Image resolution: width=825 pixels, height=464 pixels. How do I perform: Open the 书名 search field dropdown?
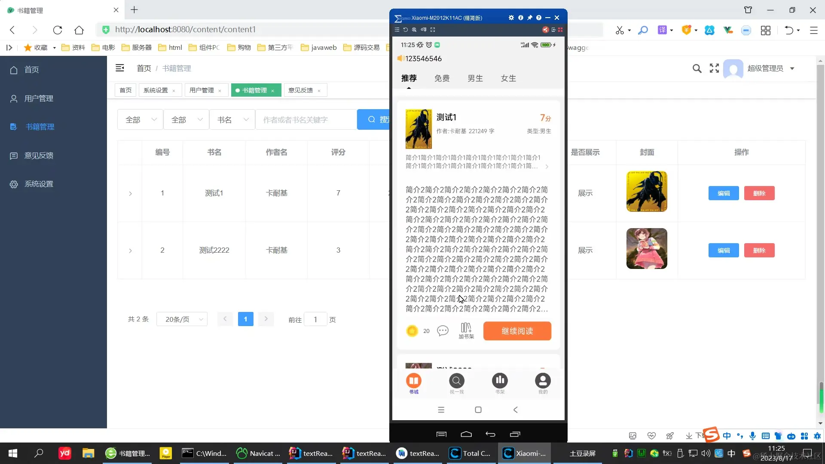click(232, 120)
